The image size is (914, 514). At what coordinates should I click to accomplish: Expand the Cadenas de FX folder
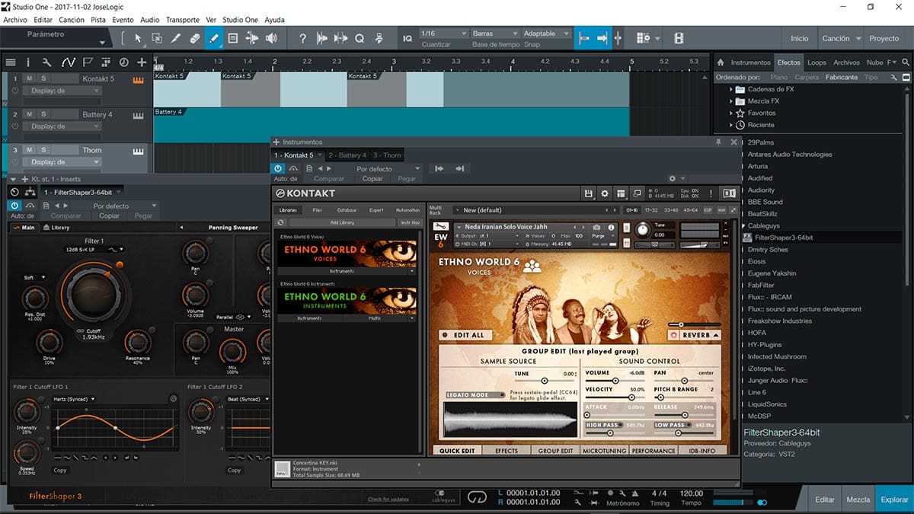tap(731, 89)
